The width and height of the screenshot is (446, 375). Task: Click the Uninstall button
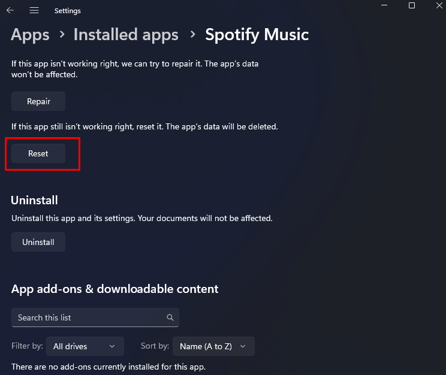point(38,242)
